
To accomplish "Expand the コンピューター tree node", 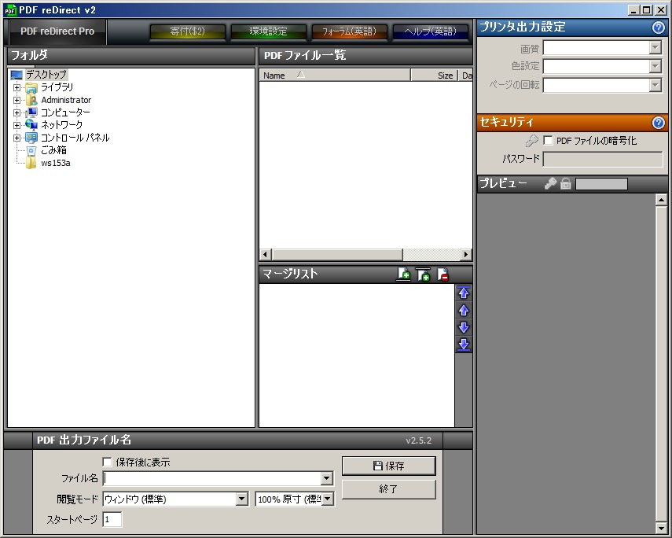I will click(17, 112).
